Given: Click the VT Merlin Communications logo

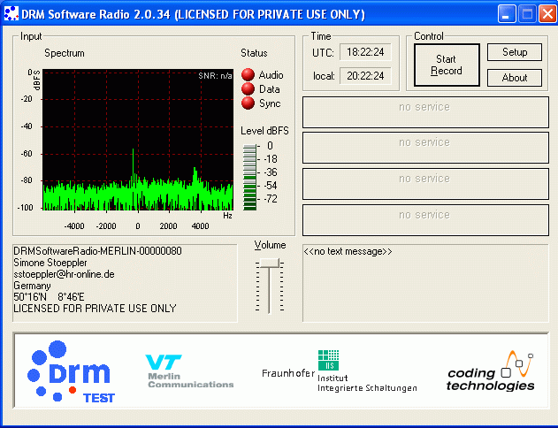Looking at the screenshot, I should [189, 371].
